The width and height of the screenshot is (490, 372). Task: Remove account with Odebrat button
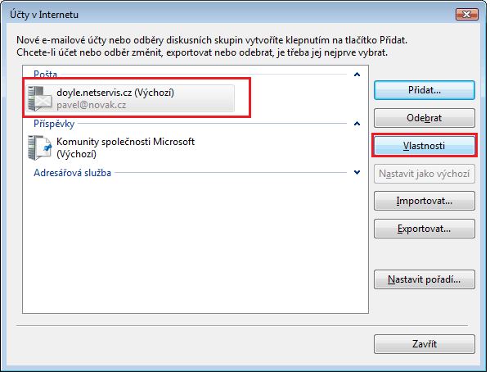point(425,118)
